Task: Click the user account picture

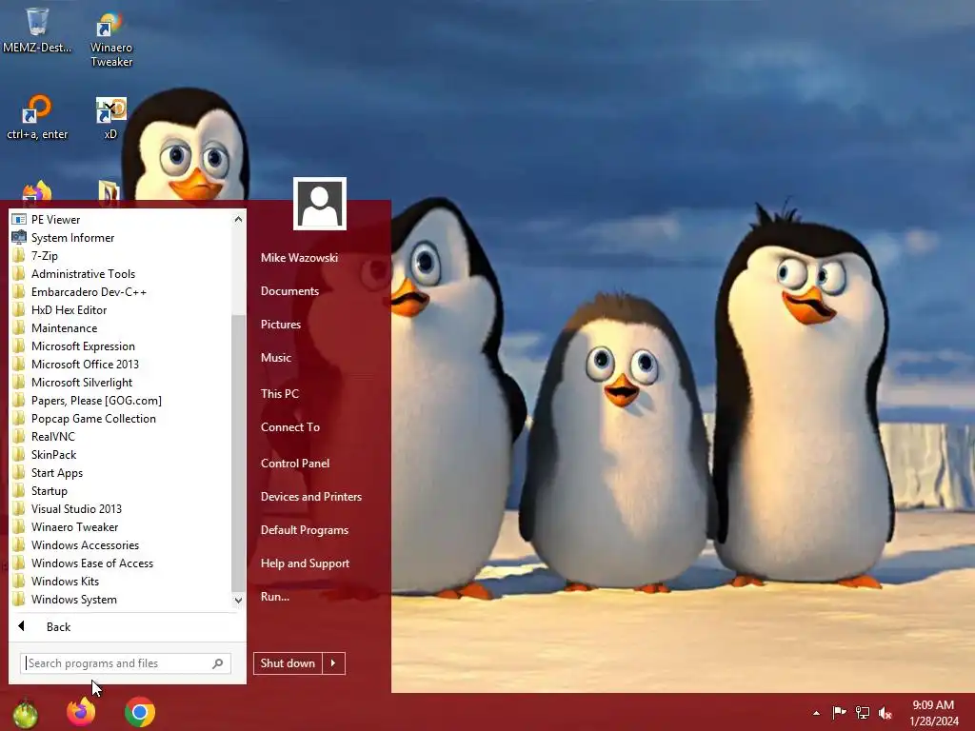Action: (320, 204)
